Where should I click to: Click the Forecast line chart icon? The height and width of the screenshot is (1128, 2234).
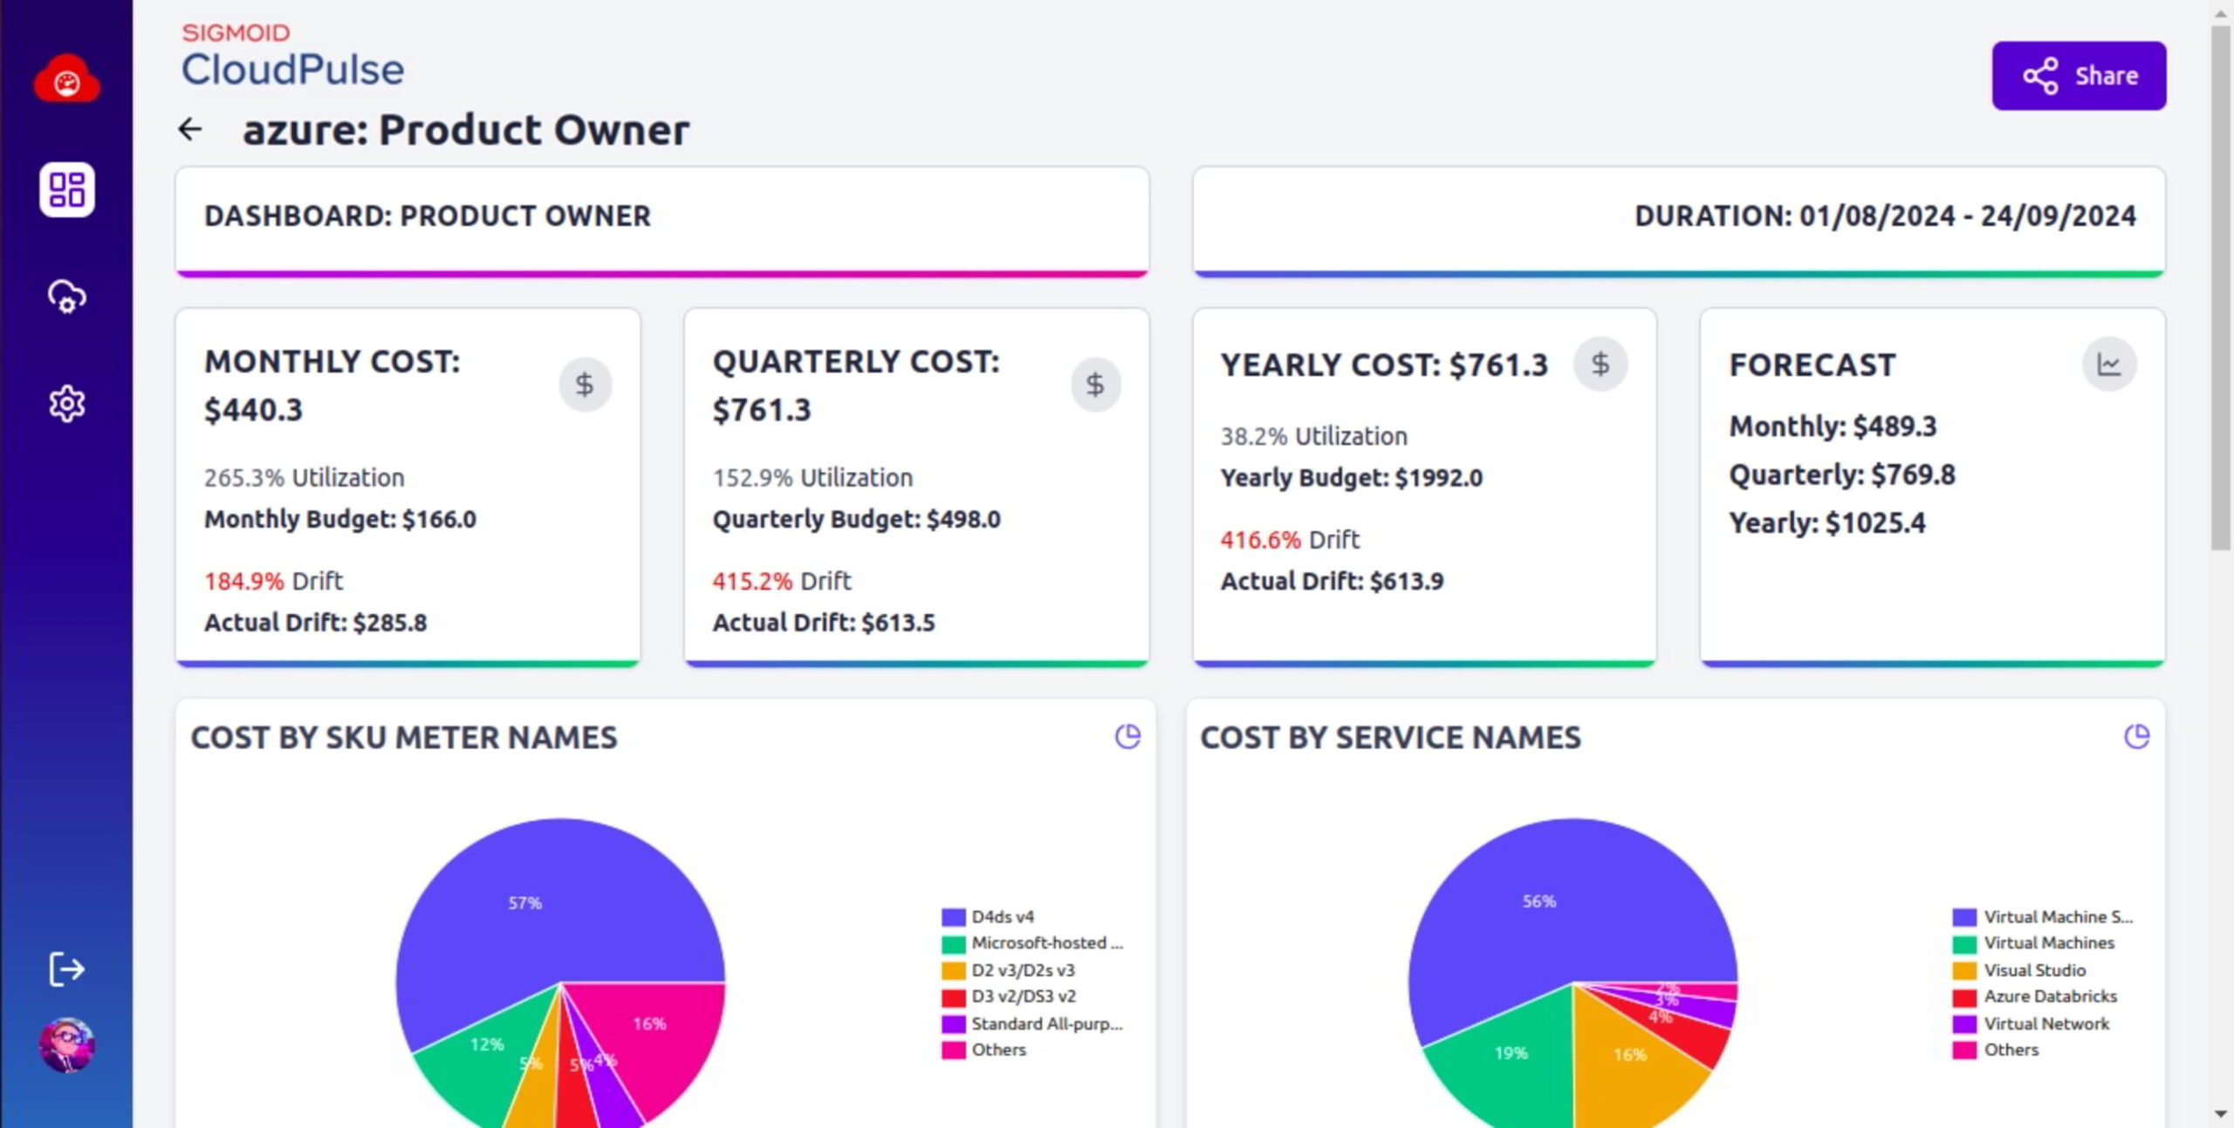(x=2108, y=364)
